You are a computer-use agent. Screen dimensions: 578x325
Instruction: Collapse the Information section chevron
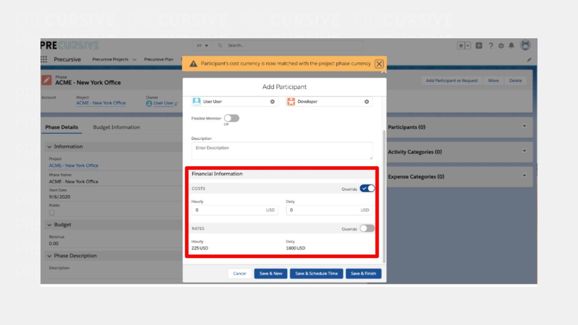point(49,147)
